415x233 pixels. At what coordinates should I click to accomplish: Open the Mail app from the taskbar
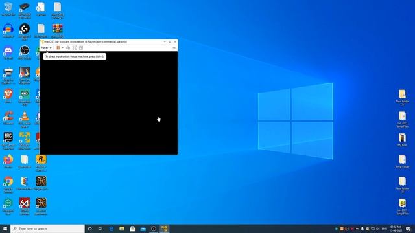143,228
